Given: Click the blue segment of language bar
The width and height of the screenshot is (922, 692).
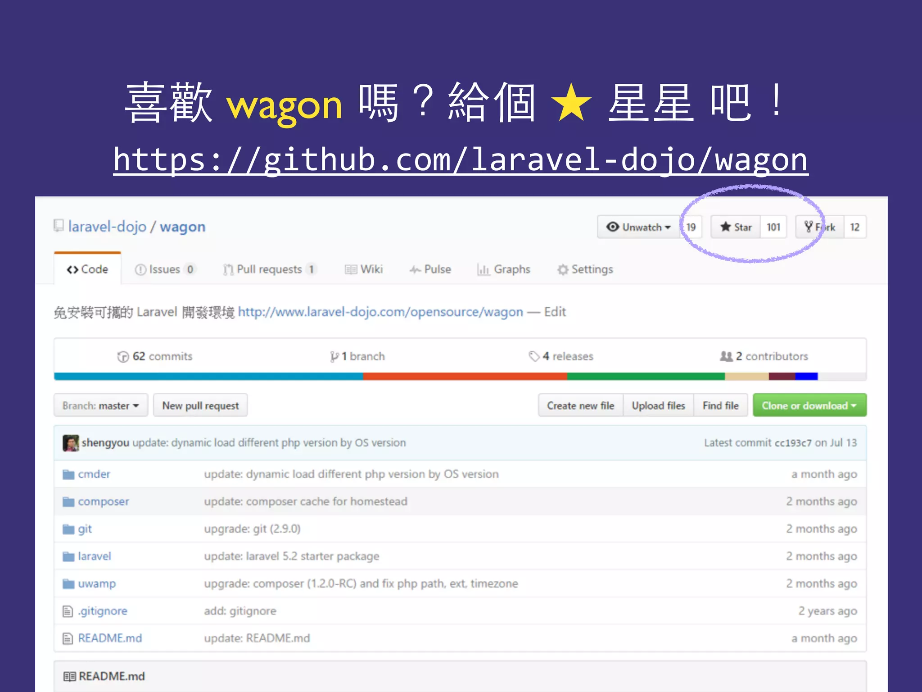Looking at the screenshot, I should pyautogui.click(x=208, y=377).
